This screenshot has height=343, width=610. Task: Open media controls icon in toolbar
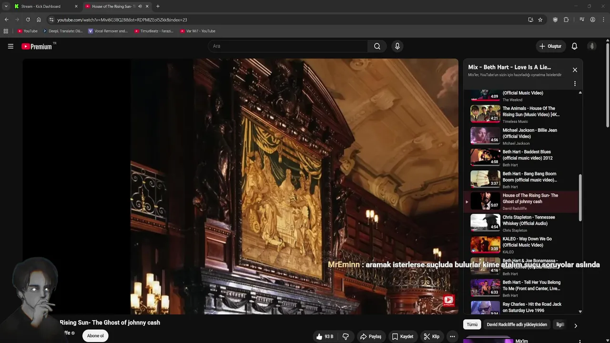582,20
